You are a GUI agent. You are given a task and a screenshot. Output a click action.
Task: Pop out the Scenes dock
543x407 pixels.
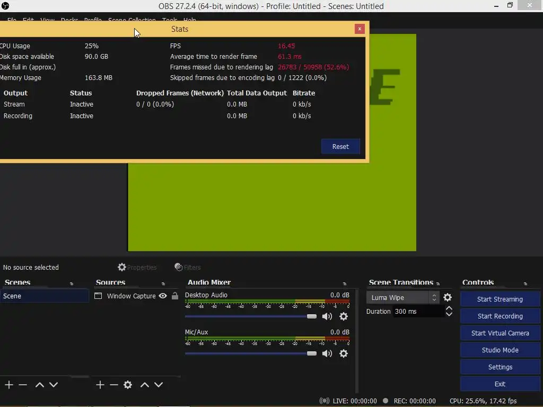(x=72, y=284)
